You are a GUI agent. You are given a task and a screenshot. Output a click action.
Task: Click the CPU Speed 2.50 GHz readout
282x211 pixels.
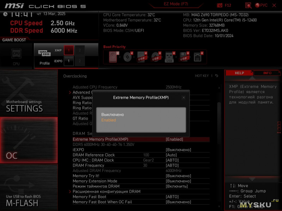click(x=42, y=23)
